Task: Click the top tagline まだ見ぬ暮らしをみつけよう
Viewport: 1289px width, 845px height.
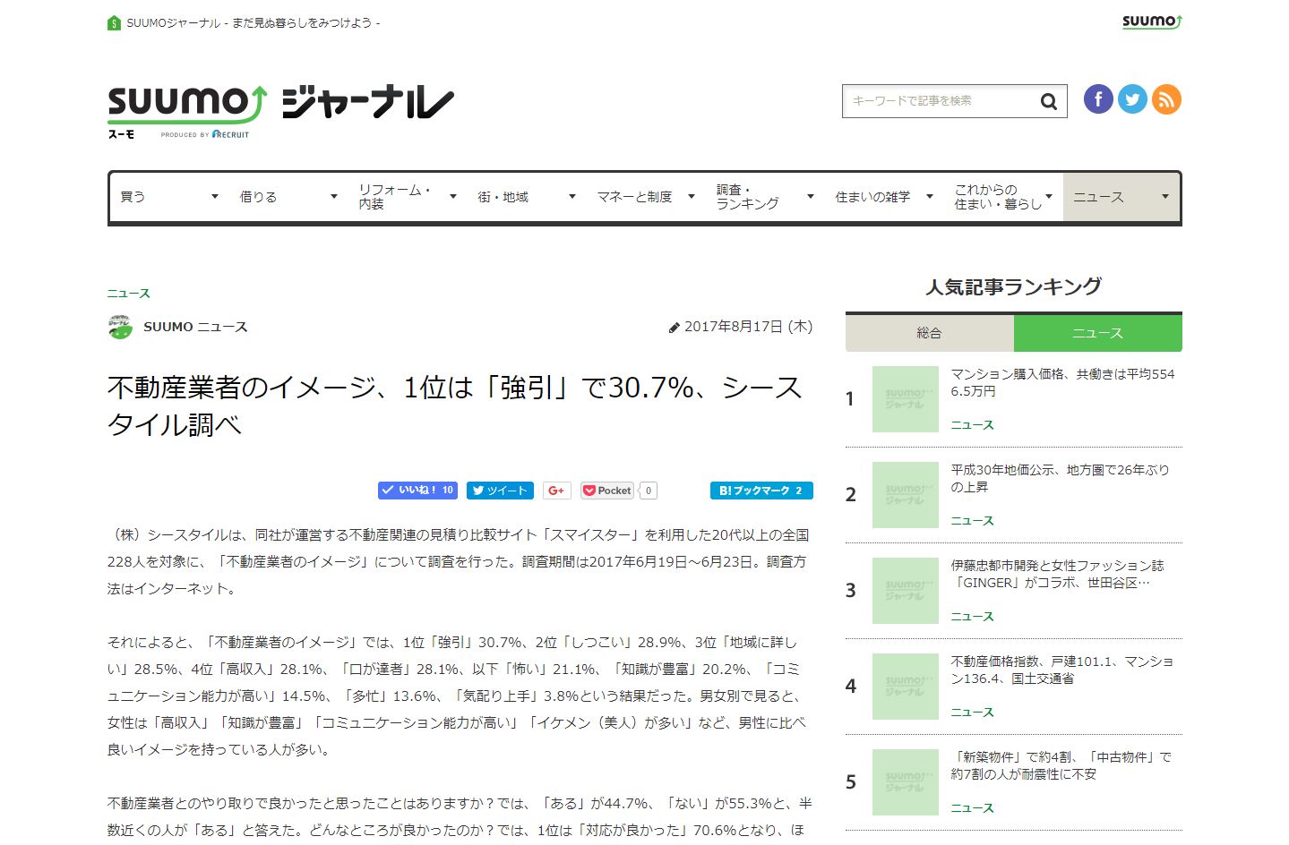Action: pyautogui.click(x=301, y=23)
